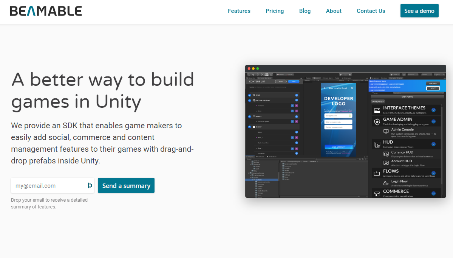Switch to the Hierarchy tab
The height and width of the screenshot is (258, 453).
tap(251, 78)
